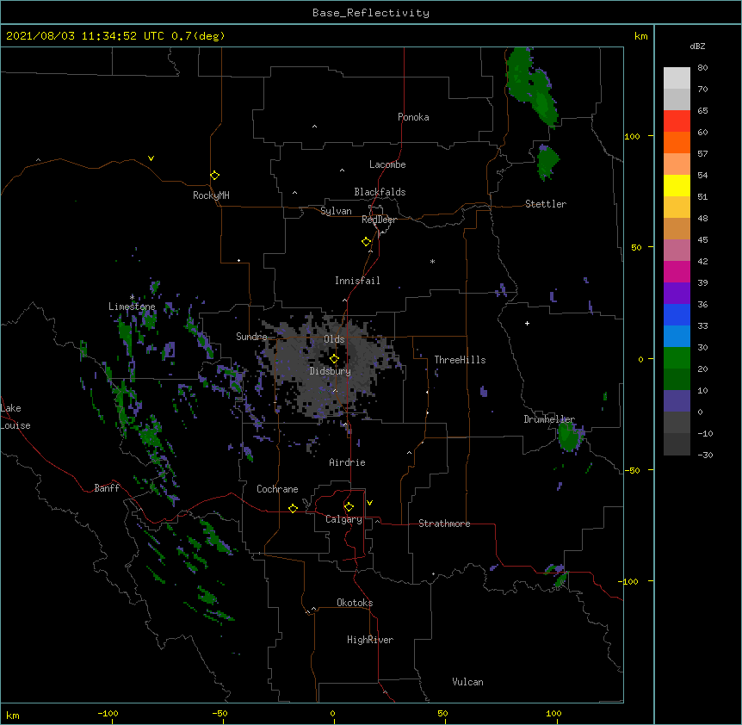Pick the purple 39 dBZ legend swatch
The image size is (742, 725).
click(677, 293)
